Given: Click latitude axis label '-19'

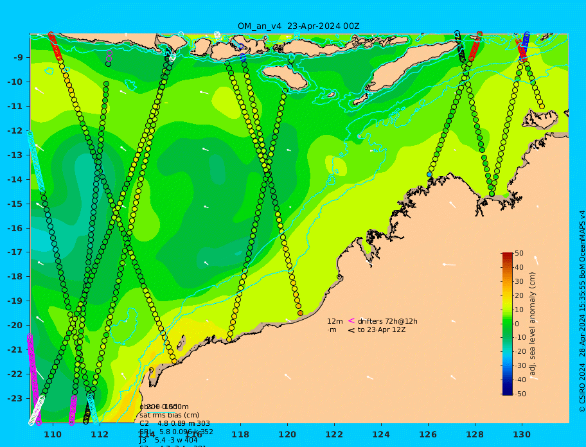Looking at the screenshot, I should (15, 301).
